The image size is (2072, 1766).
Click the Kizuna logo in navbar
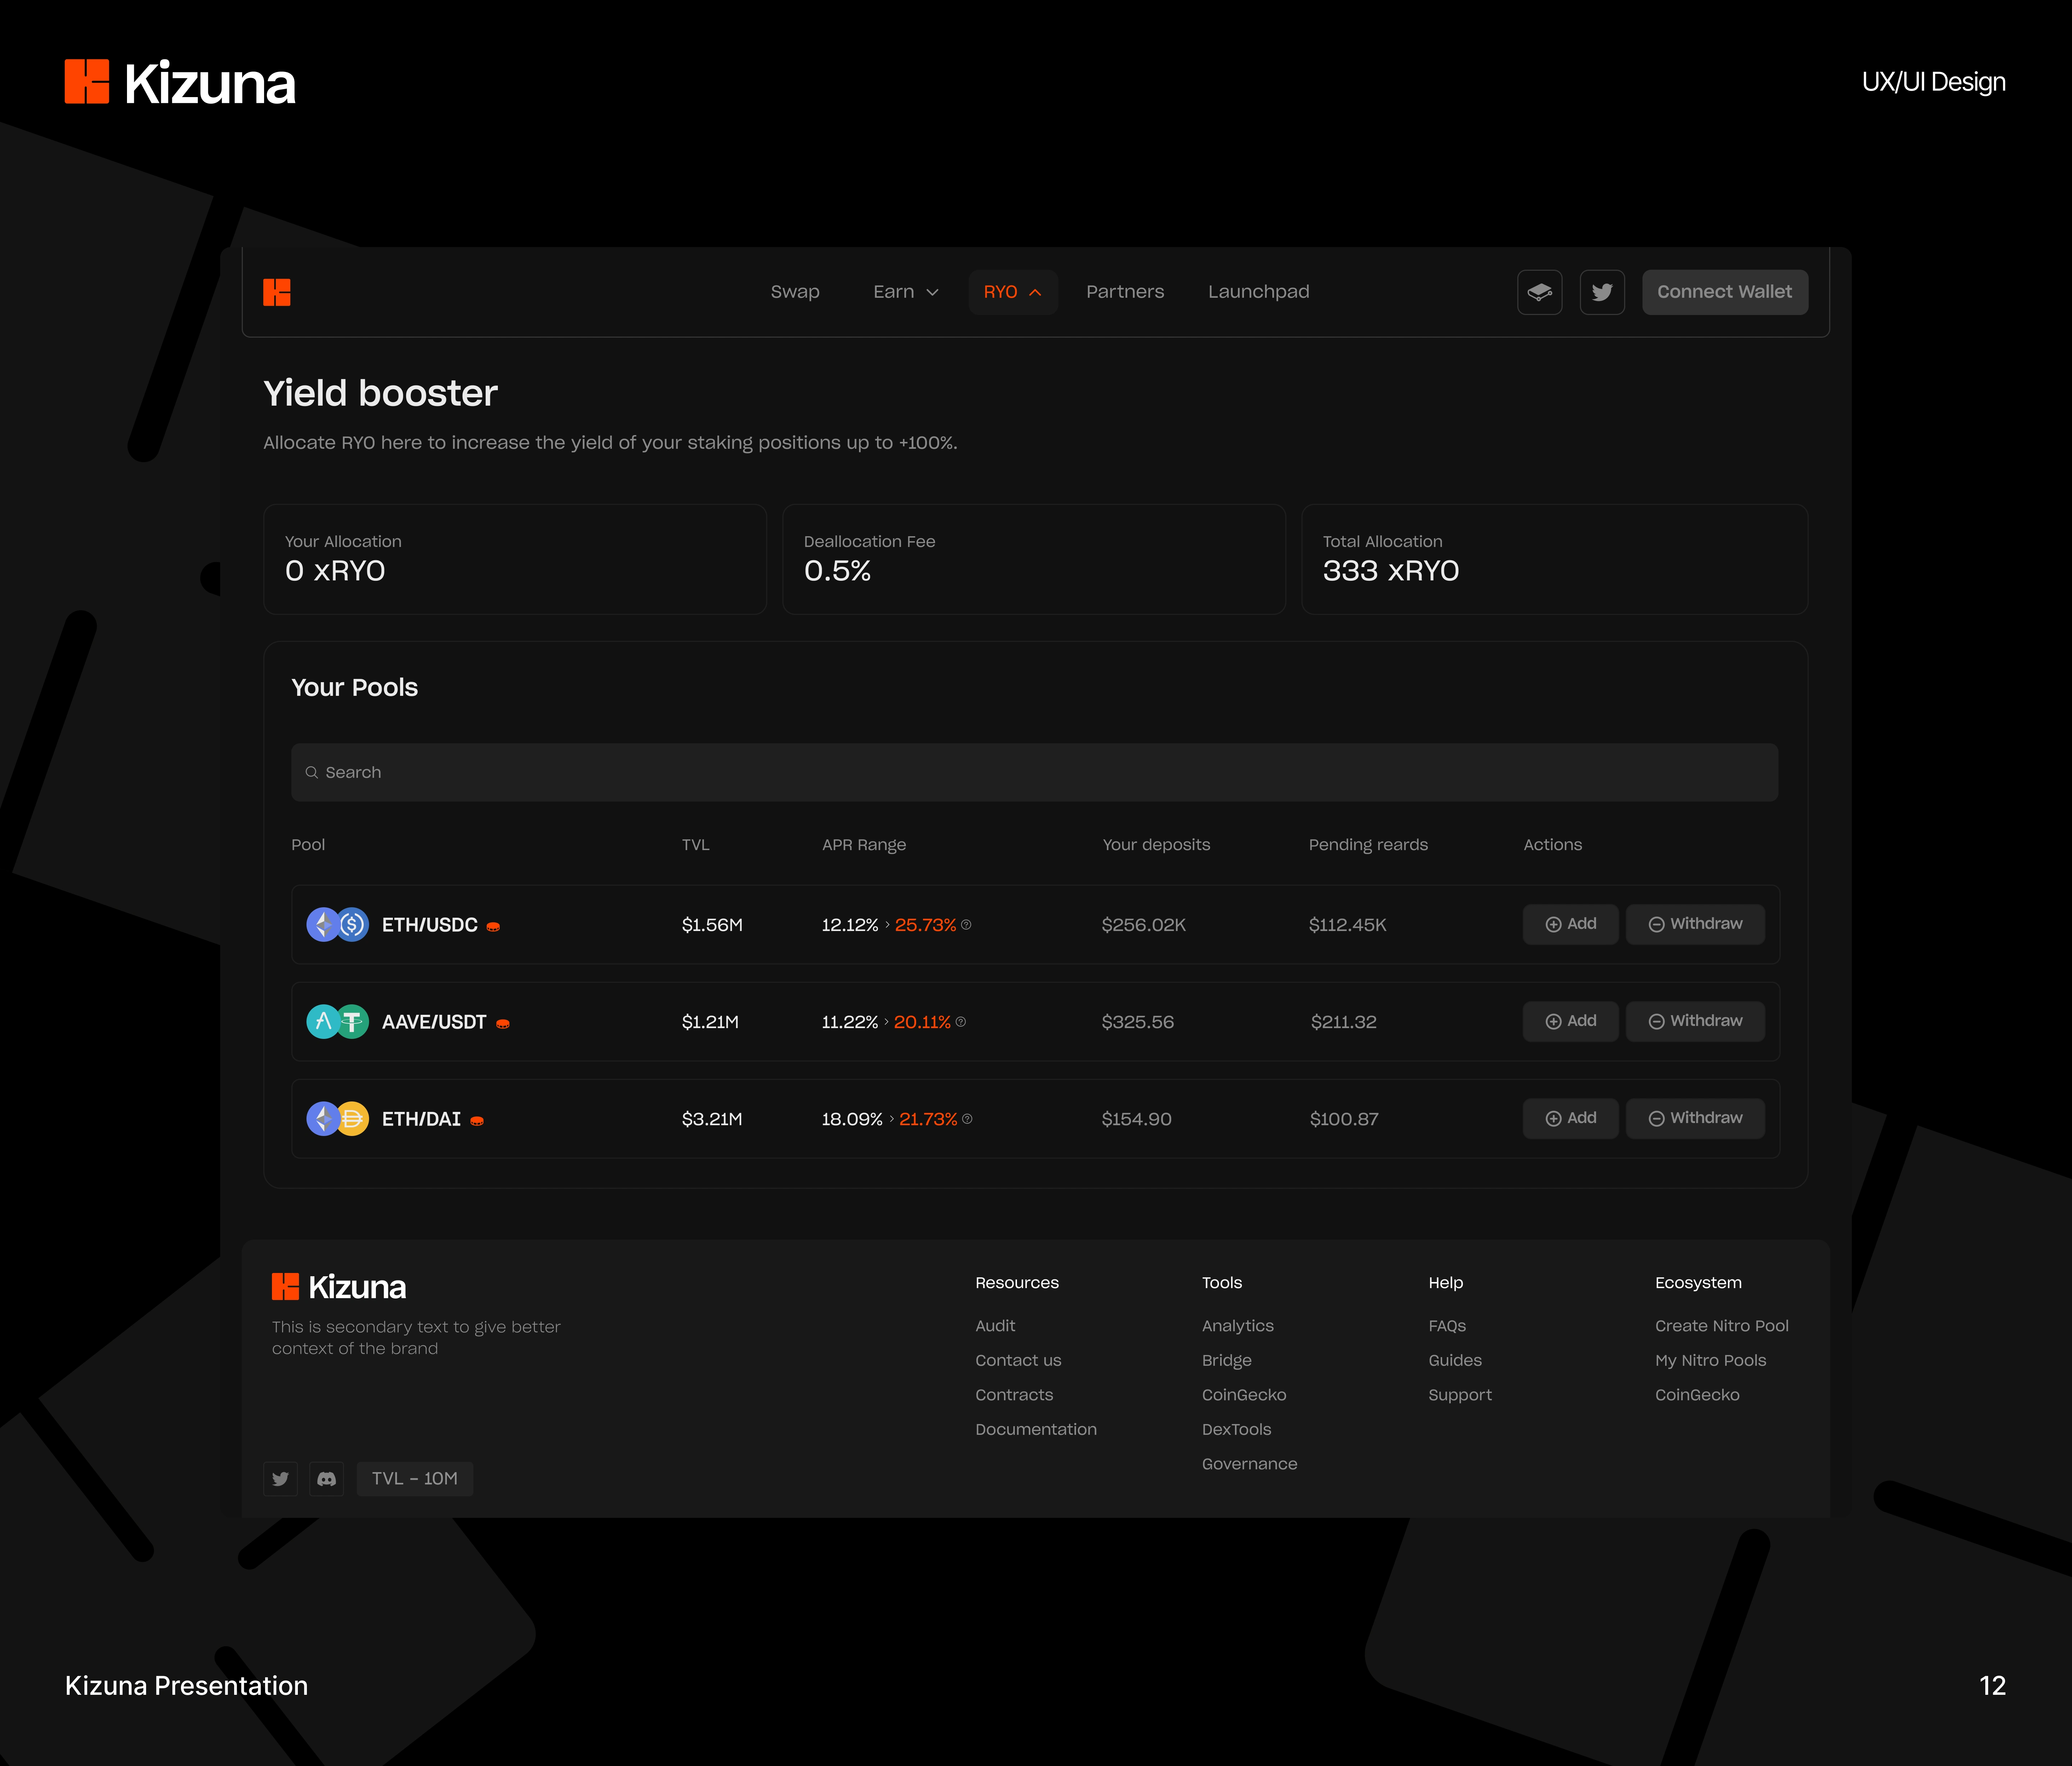click(277, 292)
